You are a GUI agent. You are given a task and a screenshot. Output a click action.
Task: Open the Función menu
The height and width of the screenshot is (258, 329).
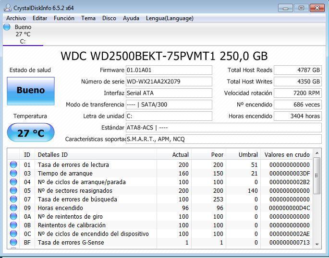(64, 18)
